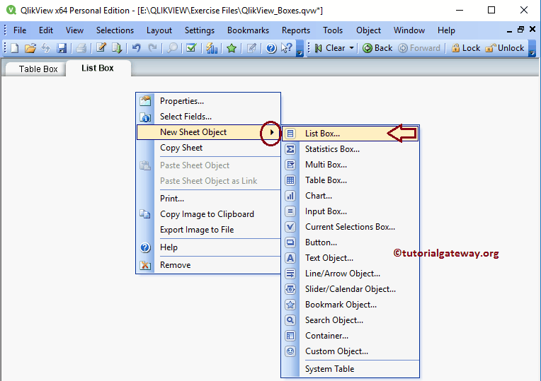Click the Lock selections button
541x381 pixels.
pyautogui.click(x=465, y=48)
